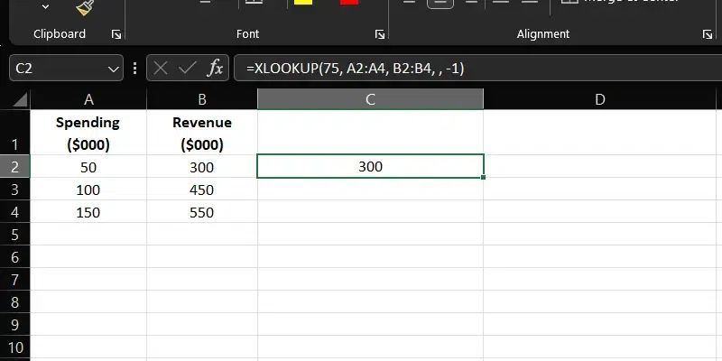The height and width of the screenshot is (361, 722).
Task: Click the Select All corner triangle
Action: click(x=20, y=99)
